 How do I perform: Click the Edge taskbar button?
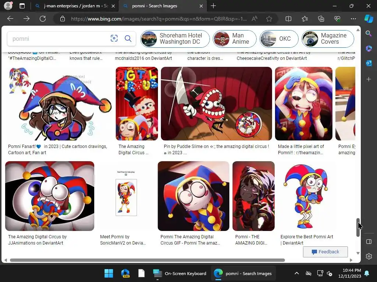tap(243, 273)
